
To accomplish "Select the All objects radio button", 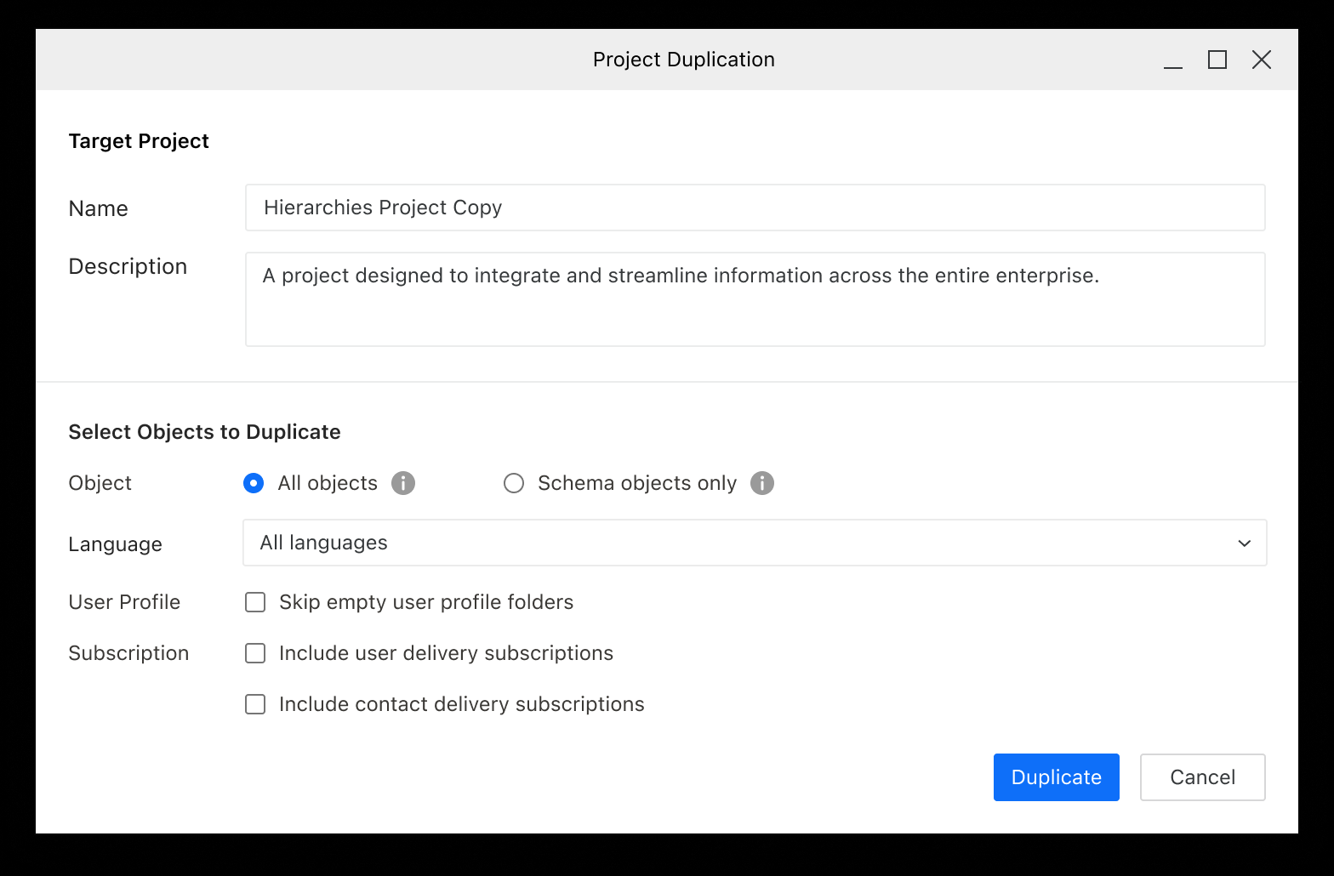I will pyautogui.click(x=254, y=483).
